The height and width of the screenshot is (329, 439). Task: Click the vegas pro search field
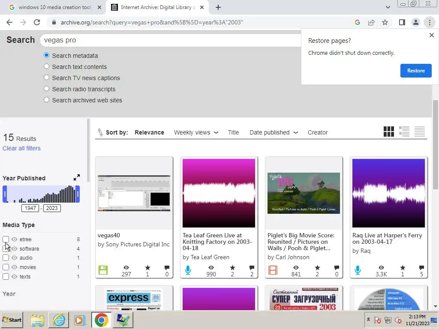(x=171, y=40)
